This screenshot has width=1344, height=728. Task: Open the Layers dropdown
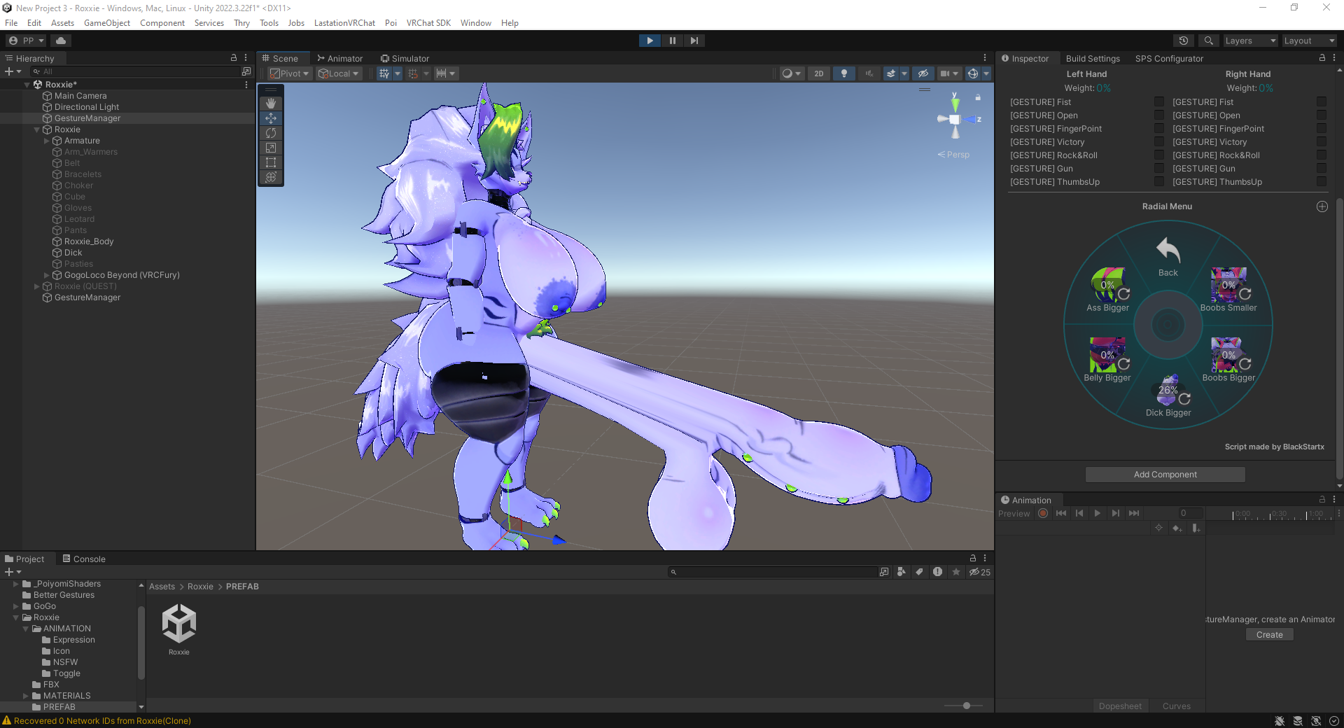pos(1250,41)
